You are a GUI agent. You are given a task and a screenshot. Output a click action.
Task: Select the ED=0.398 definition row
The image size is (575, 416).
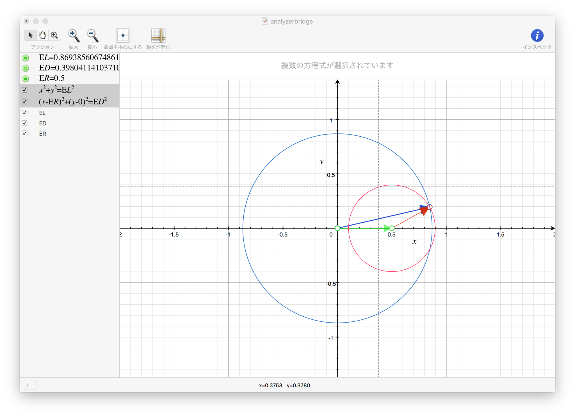point(79,68)
